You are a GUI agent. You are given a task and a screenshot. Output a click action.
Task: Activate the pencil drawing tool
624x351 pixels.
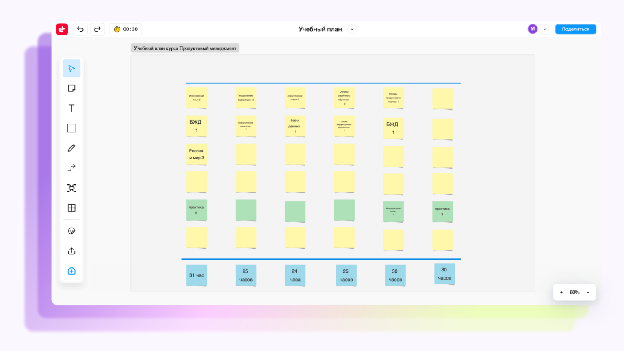tap(71, 148)
